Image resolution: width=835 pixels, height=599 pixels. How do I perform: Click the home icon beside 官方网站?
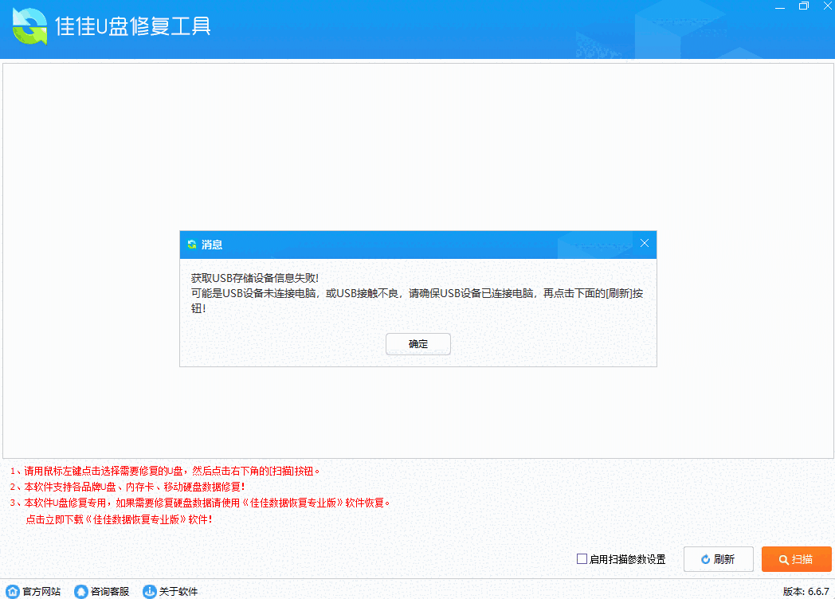pos(11,591)
